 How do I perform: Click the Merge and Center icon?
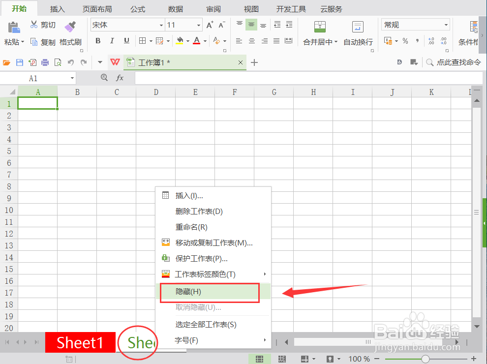[320, 27]
